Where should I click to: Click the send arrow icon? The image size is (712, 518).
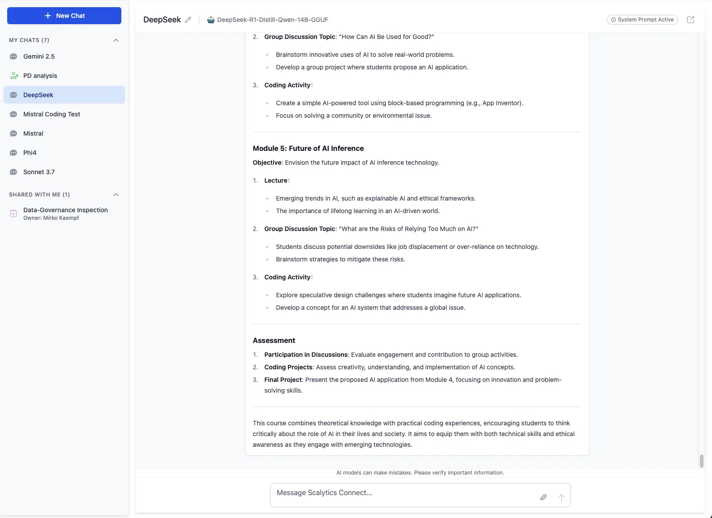(x=561, y=497)
